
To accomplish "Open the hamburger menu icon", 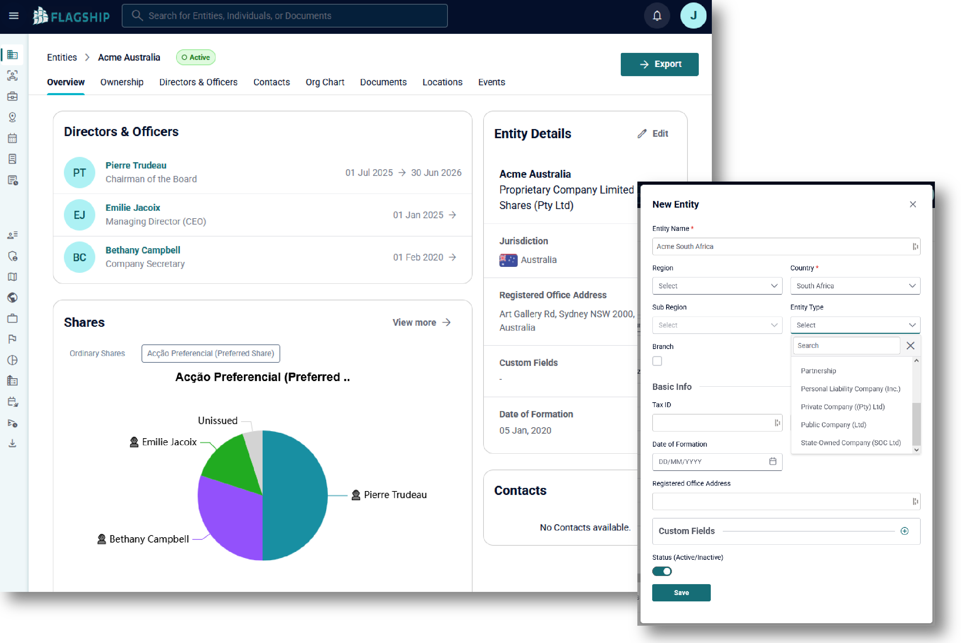I will point(13,16).
